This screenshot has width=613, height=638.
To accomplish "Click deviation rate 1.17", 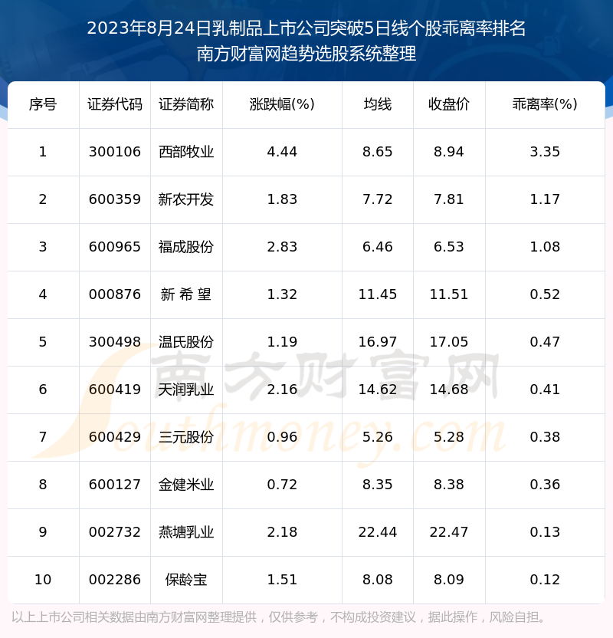I will click(x=545, y=199).
